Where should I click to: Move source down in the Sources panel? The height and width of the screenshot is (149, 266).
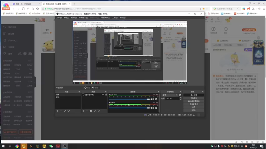click(x=99, y=111)
